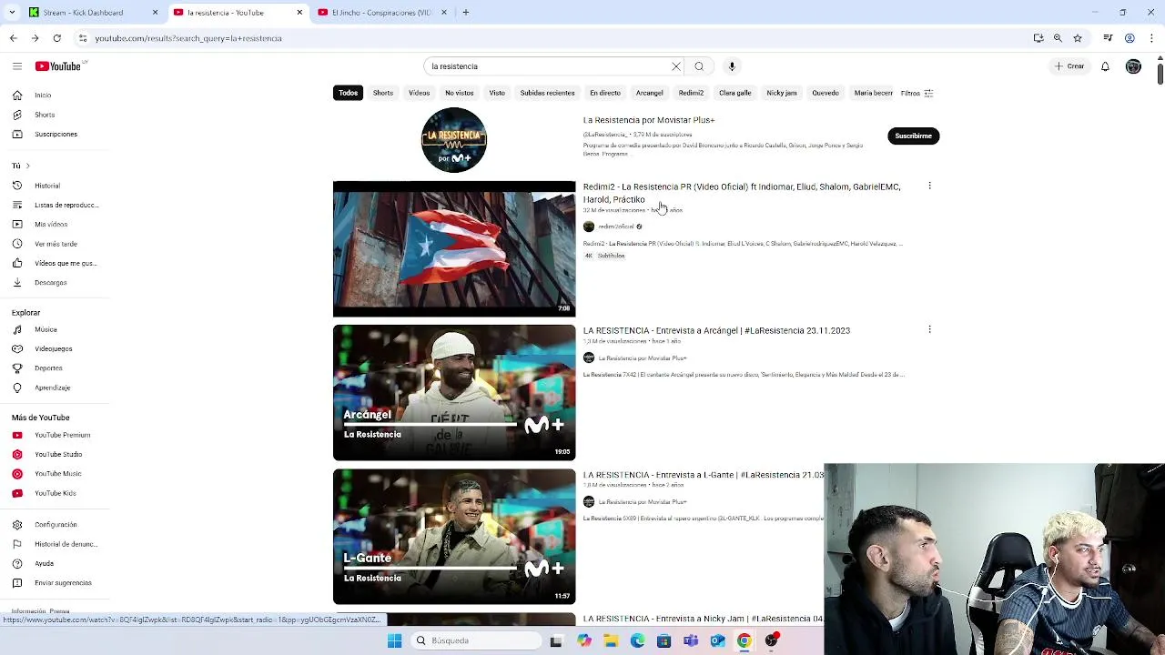The width and height of the screenshot is (1165, 655).
Task: Open Enviar sugerencias
Action: (63, 583)
